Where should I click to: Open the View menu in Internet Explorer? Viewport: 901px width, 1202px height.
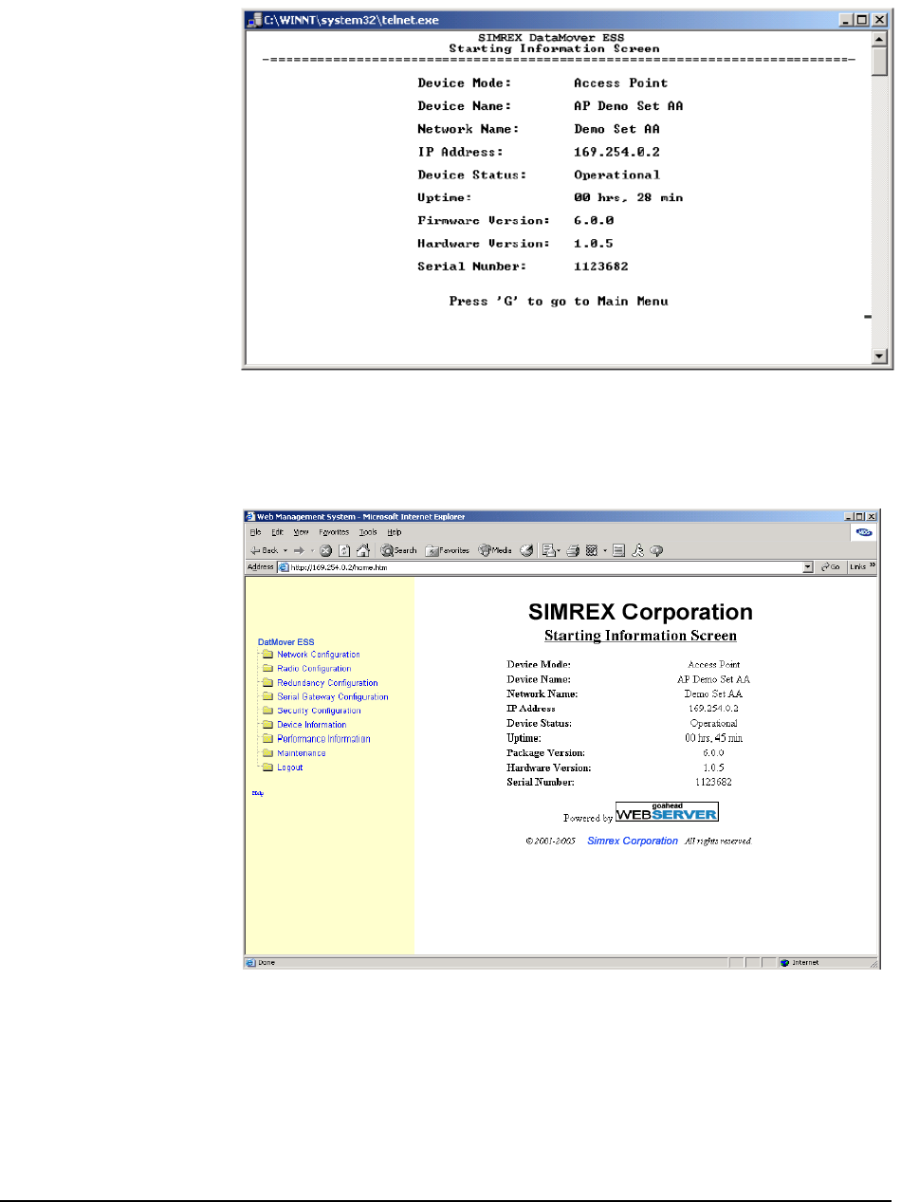click(301, 533)
